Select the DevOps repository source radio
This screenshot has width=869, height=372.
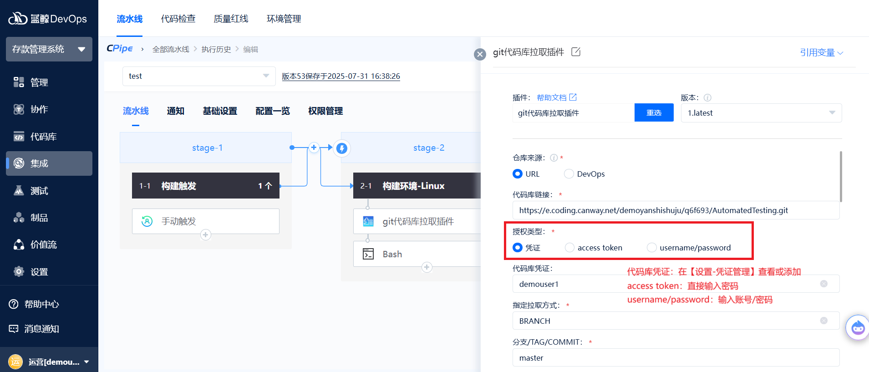pos(569,174)
